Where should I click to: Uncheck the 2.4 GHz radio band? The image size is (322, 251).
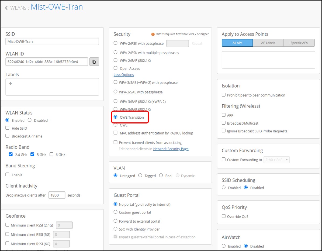tap(11, 154)
